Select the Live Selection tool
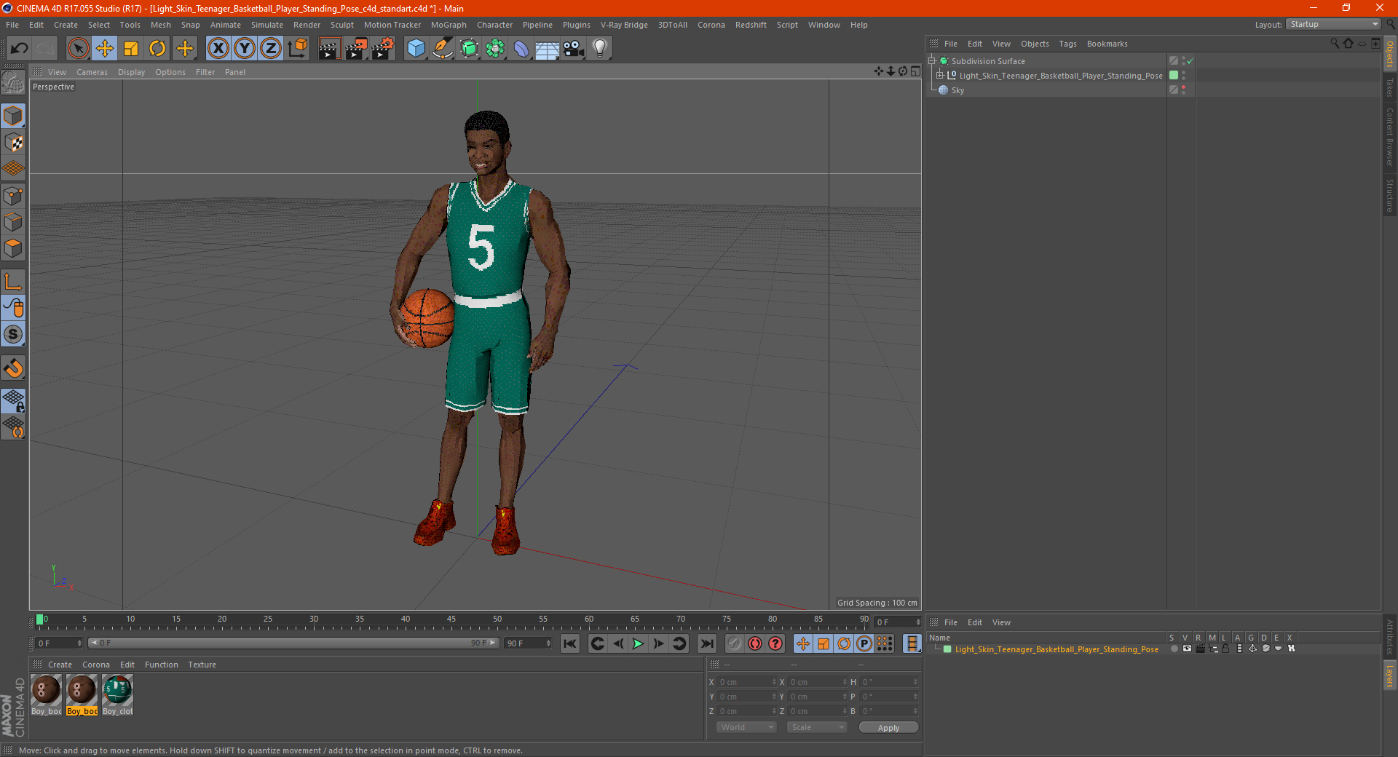1398x757 pixels. 78,49
